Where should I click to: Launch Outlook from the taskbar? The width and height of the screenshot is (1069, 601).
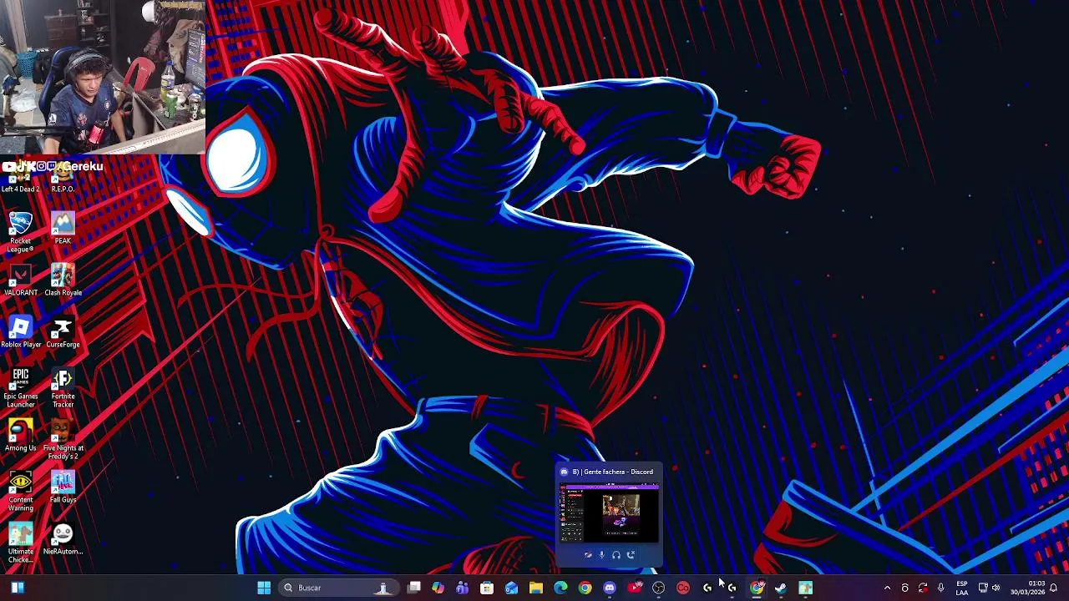511,588
